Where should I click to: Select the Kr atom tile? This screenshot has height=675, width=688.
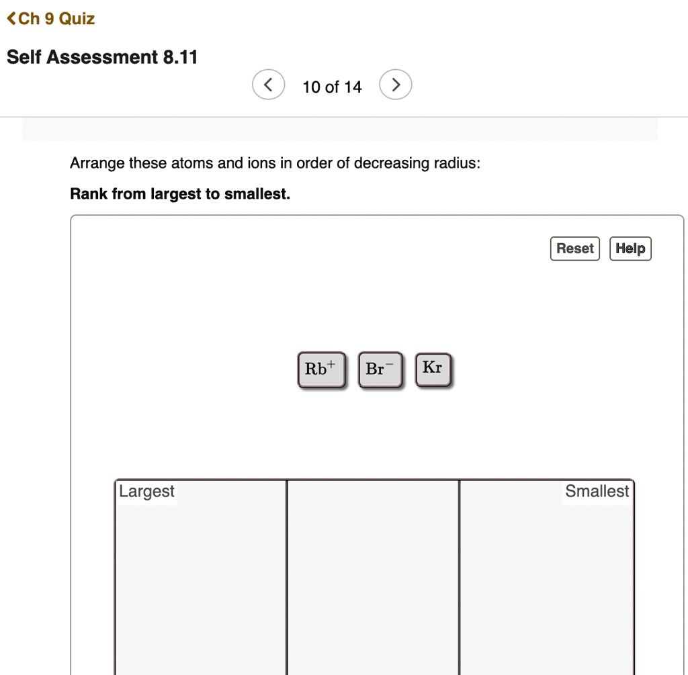coord(433,369)
